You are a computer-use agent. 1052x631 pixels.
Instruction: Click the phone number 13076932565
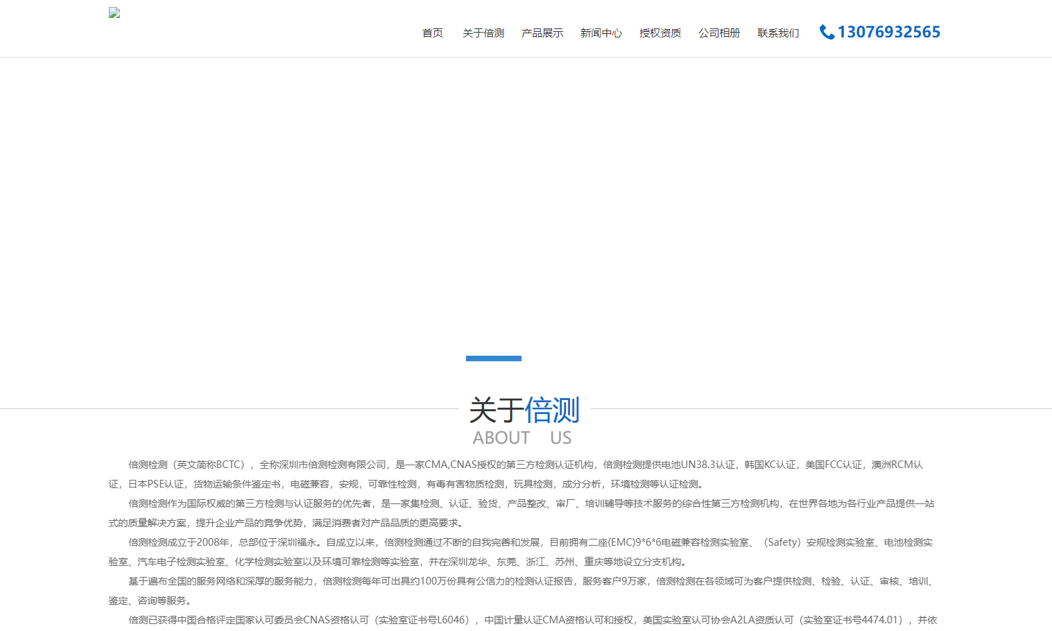[888, 32]
